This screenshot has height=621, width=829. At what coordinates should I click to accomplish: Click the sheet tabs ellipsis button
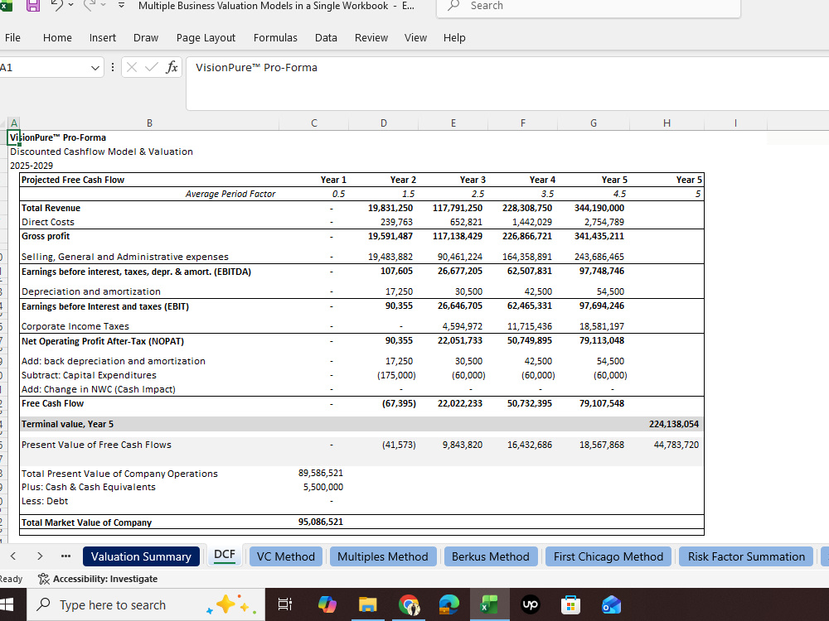click(x=65, y=556)
